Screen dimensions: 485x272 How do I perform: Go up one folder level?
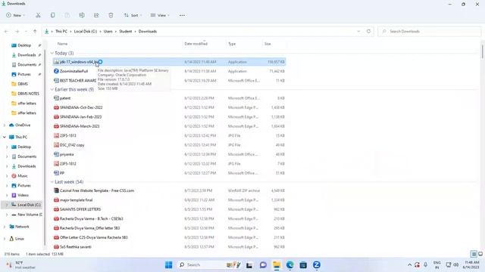tap(35, 32)
